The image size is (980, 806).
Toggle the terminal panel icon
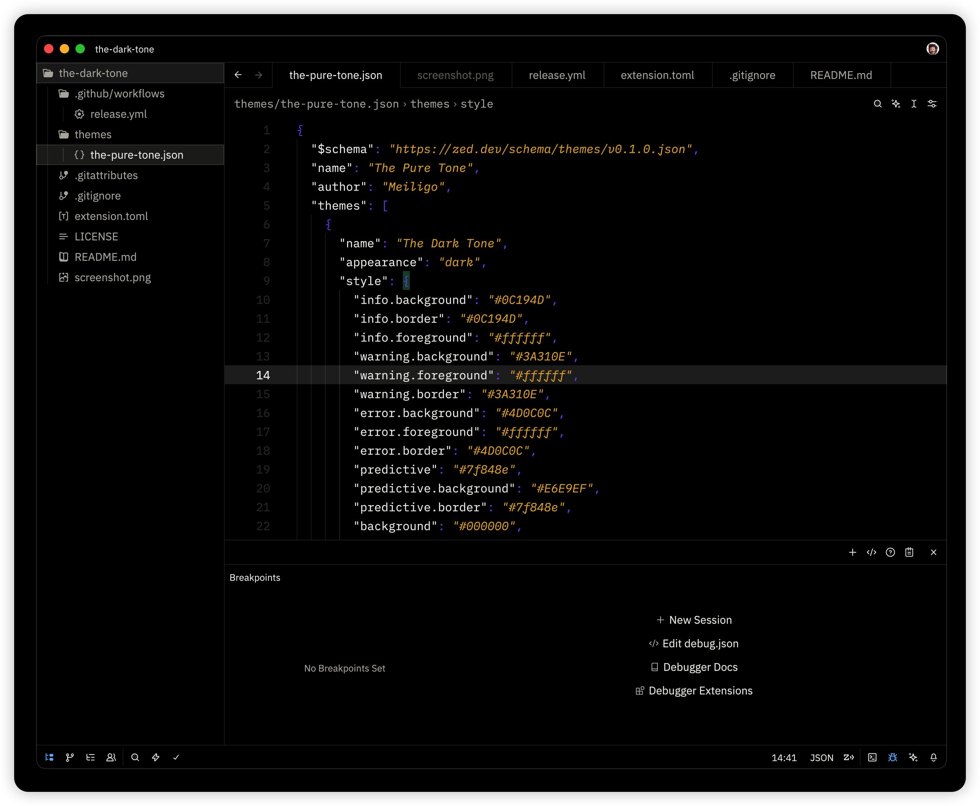coord(872,757)
